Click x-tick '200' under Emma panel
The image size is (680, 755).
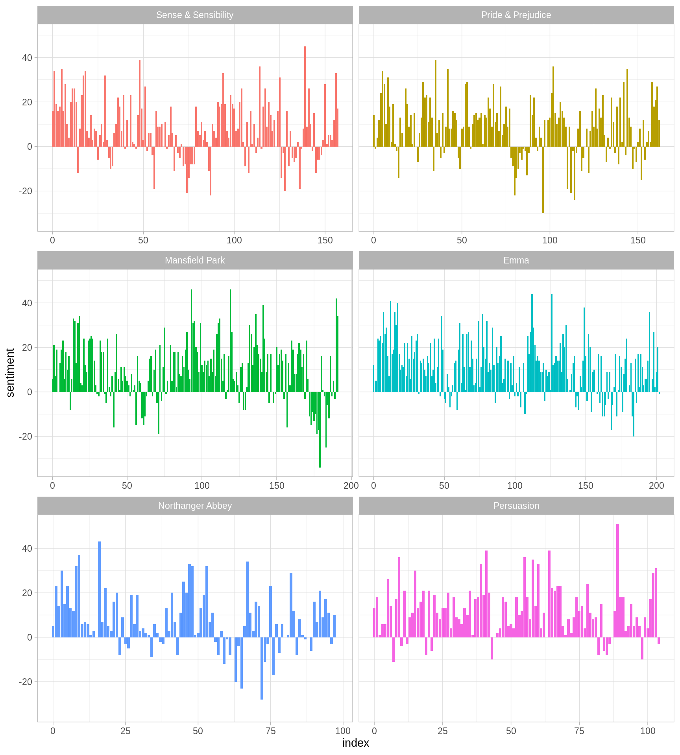tap(656, 486)
